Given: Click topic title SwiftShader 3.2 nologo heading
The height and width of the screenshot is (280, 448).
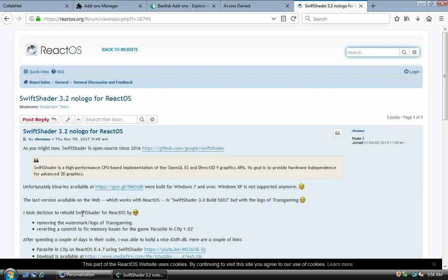Looking at the screenshot, I should (x=75, y=98).
